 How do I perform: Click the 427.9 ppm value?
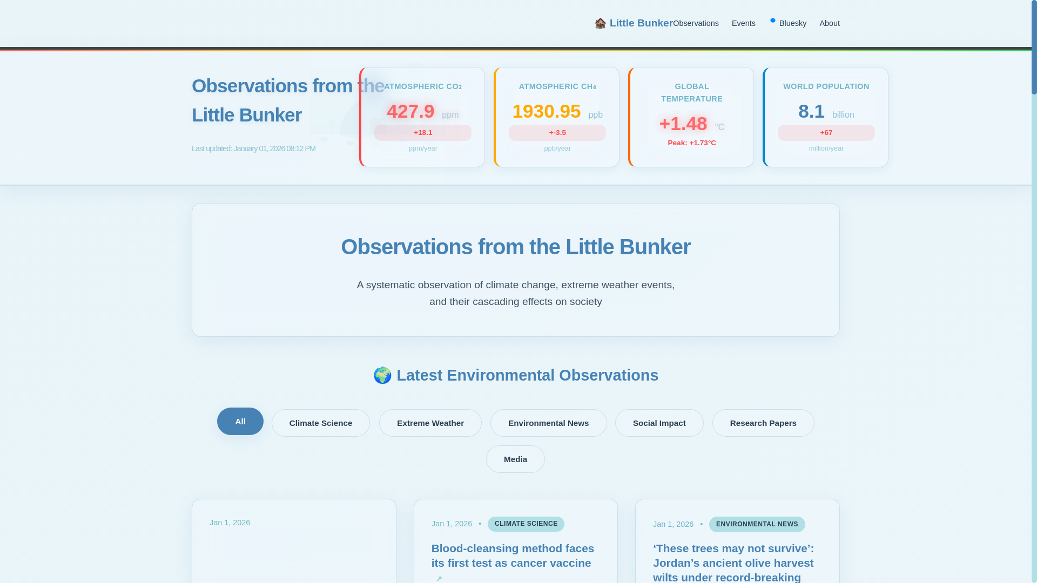coord(423,111)
